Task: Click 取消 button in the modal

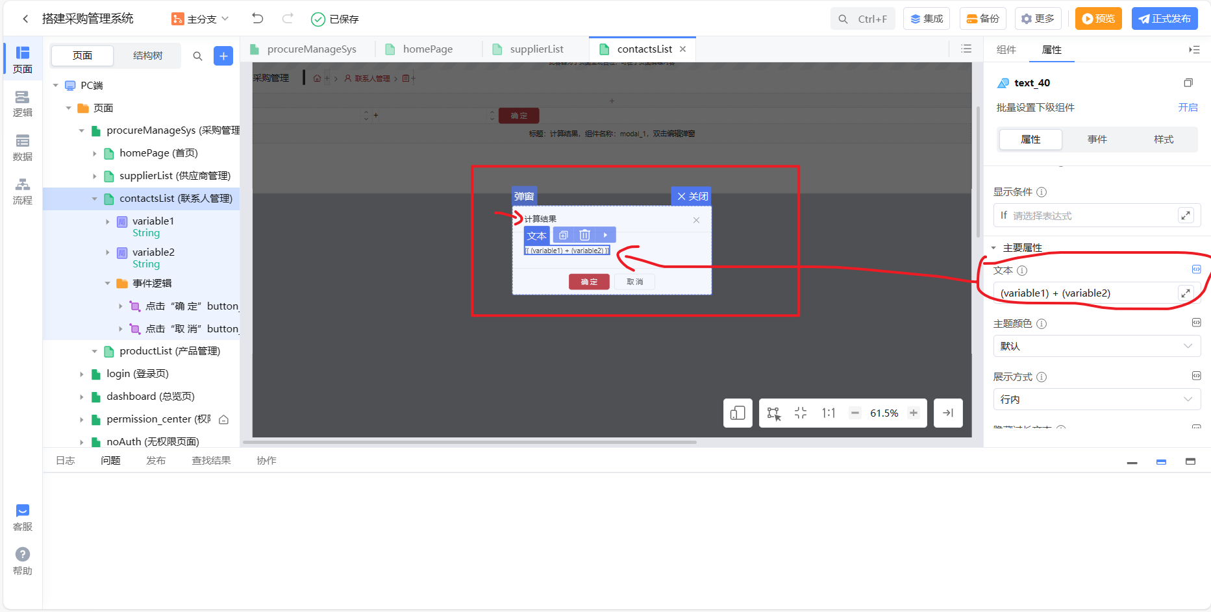Action: point(634,282)
